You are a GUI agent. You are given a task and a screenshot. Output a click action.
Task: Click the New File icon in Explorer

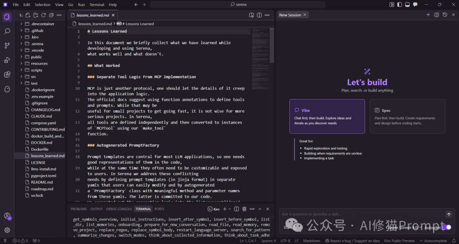point(28,15)
